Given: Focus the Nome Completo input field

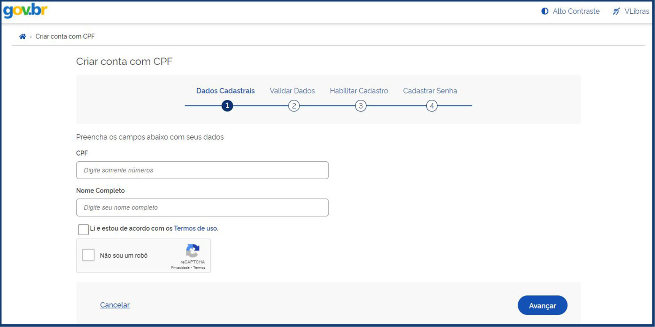Looking at the screenshot, I should point(202,207).
